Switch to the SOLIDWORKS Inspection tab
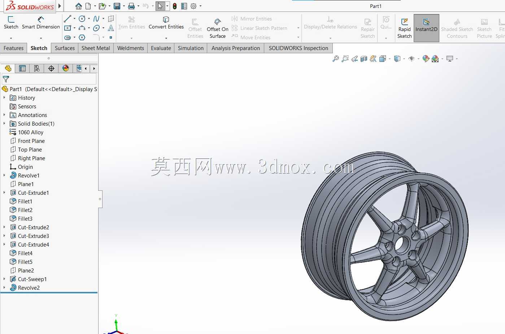 [299, 48]
